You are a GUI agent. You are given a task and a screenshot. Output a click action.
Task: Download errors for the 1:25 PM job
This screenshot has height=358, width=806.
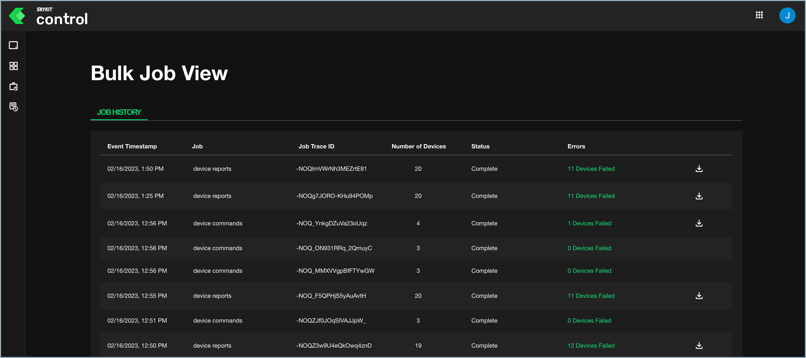(x=699, y=196)
